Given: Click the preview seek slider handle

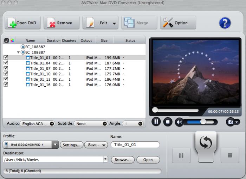Looking at the screenshot, I should [x=155, y=110].
